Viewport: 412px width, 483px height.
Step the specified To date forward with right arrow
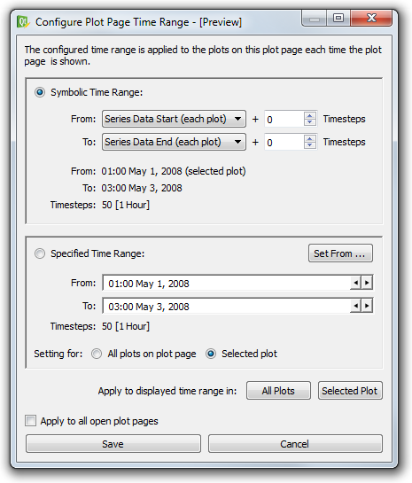[367, 306]
